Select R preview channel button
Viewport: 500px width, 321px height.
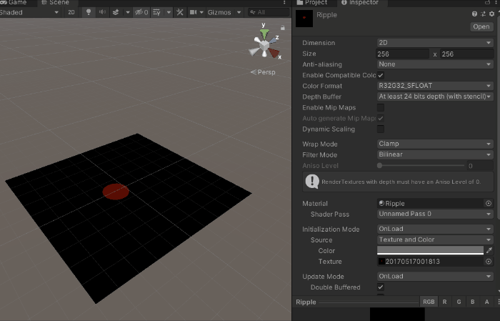444,302
